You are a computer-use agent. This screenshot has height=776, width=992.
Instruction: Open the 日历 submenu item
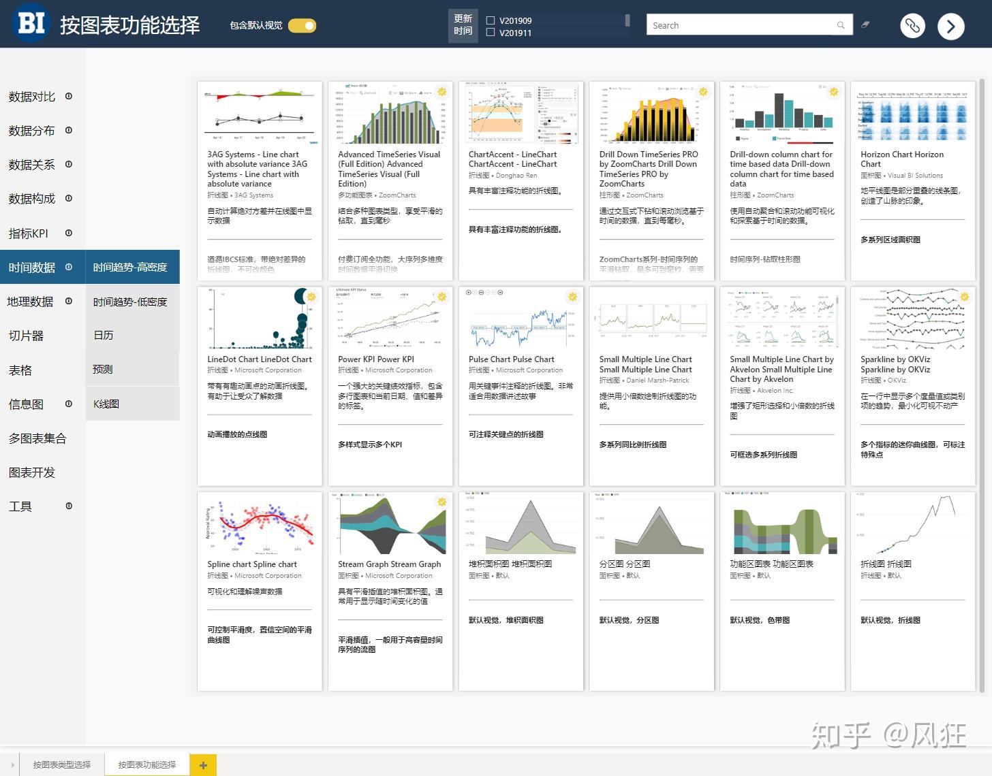tap(132, 335)
